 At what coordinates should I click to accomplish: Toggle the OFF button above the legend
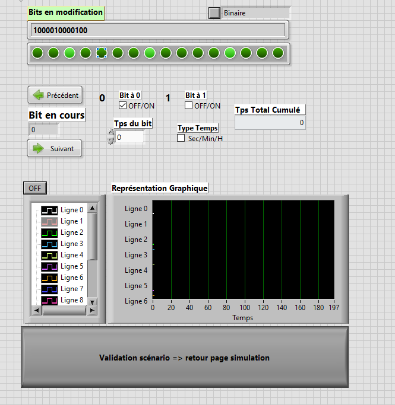point(35,188)
